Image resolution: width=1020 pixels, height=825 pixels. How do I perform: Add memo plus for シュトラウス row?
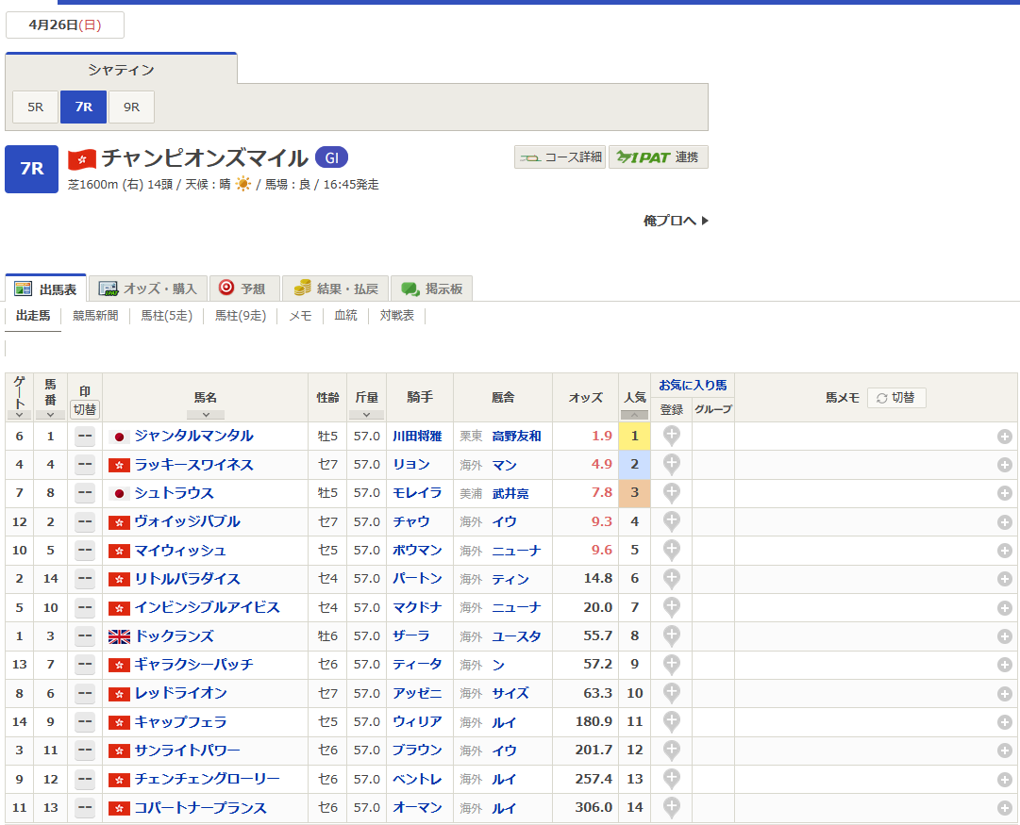(x=1004, y=493)
